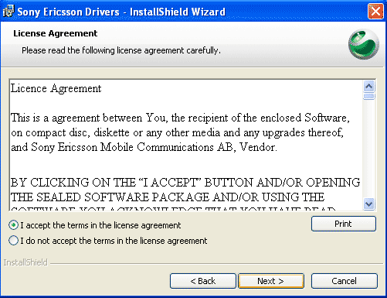Click the empty scrollbar track below the thumb

369,149
